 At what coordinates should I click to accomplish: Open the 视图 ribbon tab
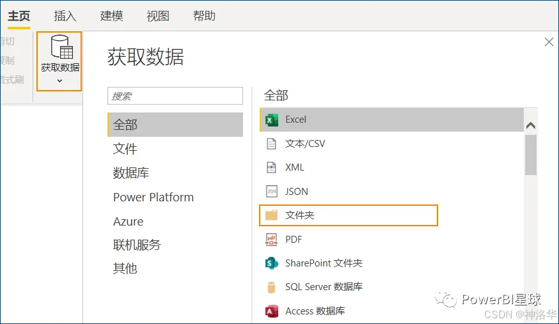(x=158, y=16)
